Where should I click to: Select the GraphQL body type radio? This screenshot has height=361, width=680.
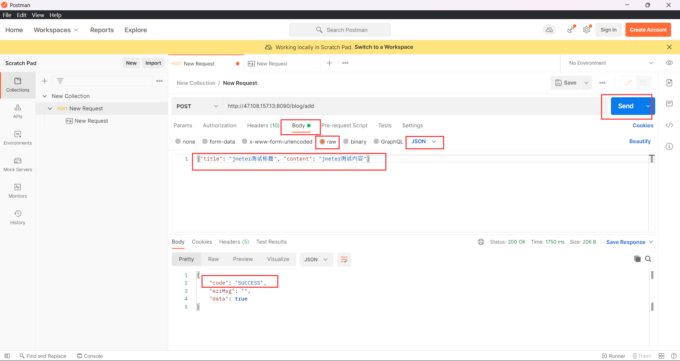(376, 141)
